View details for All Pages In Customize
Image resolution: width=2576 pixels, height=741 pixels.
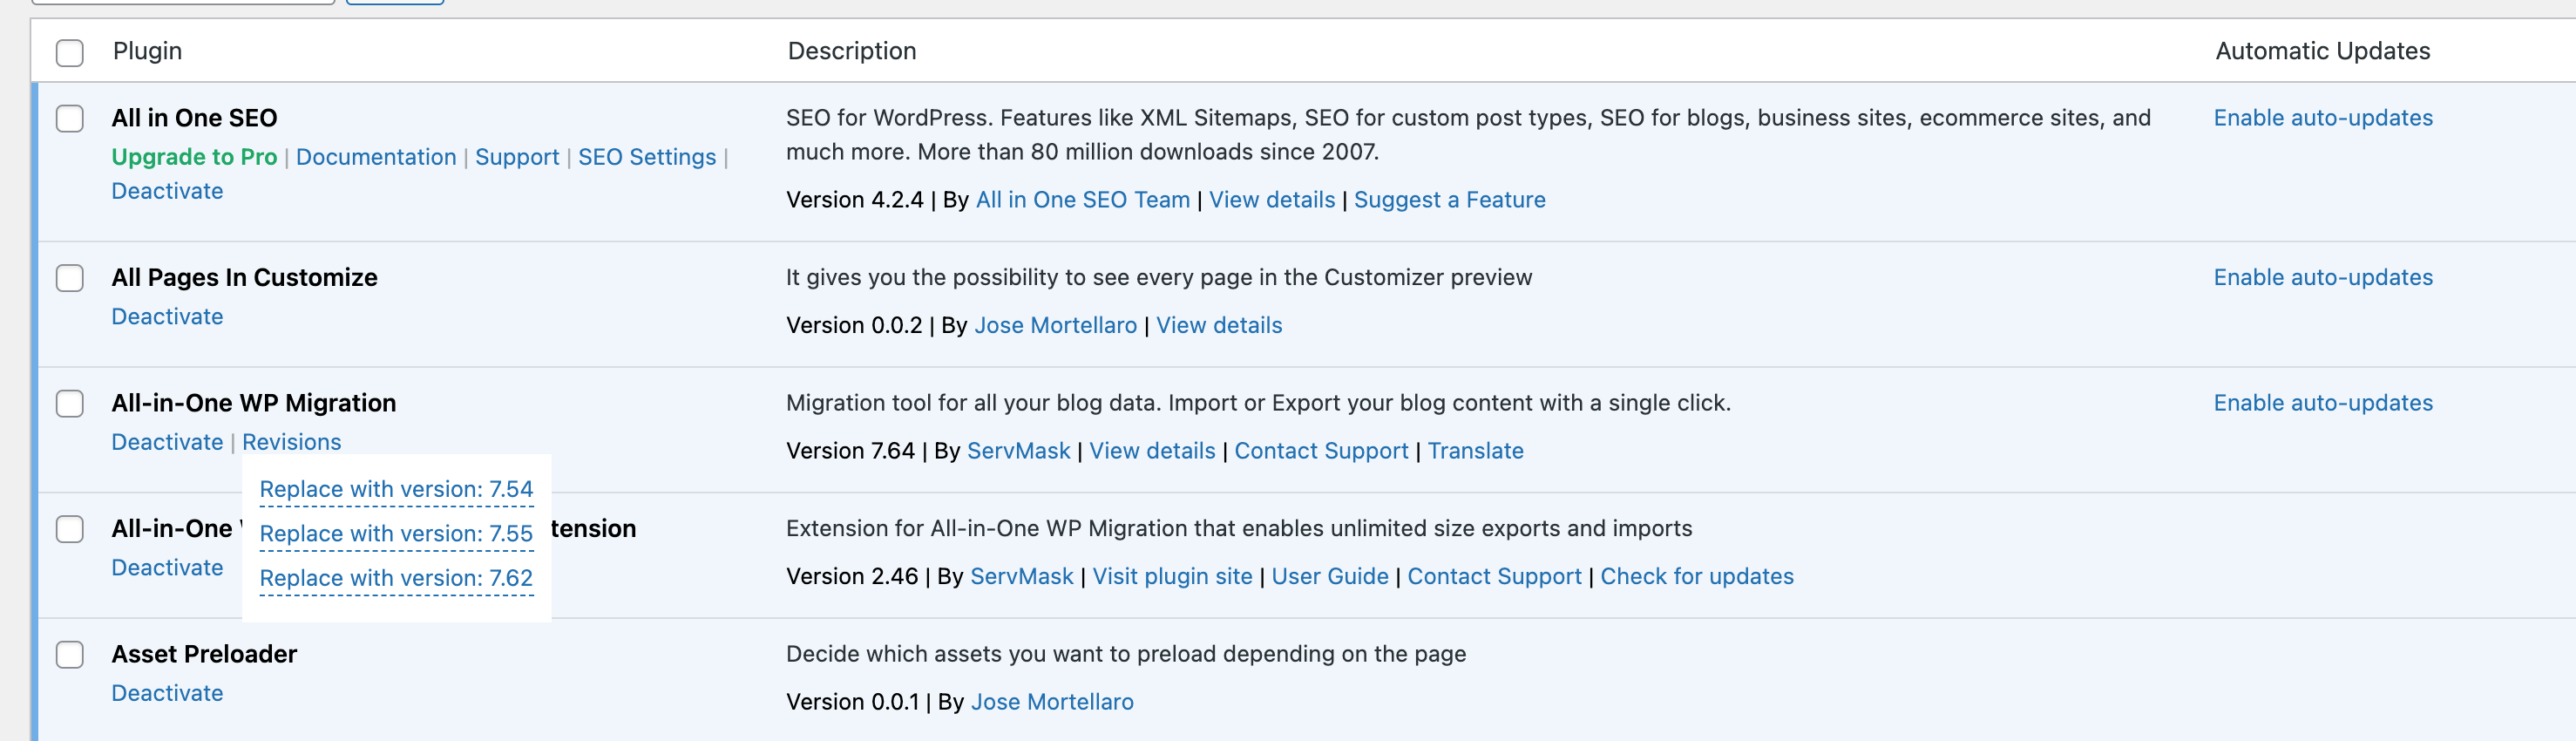[x=1219, y=325]
